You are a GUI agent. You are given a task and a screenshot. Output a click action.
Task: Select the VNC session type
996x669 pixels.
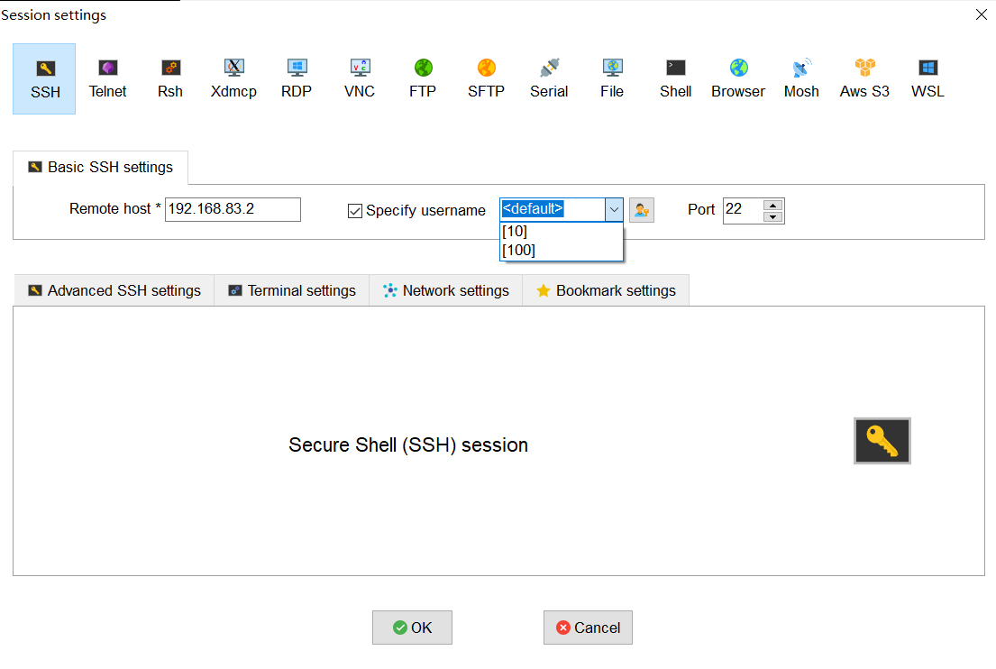tap(360, 78)
